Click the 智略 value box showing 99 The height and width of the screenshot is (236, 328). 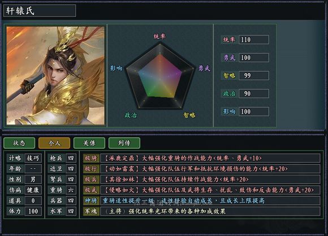(254, 76)
